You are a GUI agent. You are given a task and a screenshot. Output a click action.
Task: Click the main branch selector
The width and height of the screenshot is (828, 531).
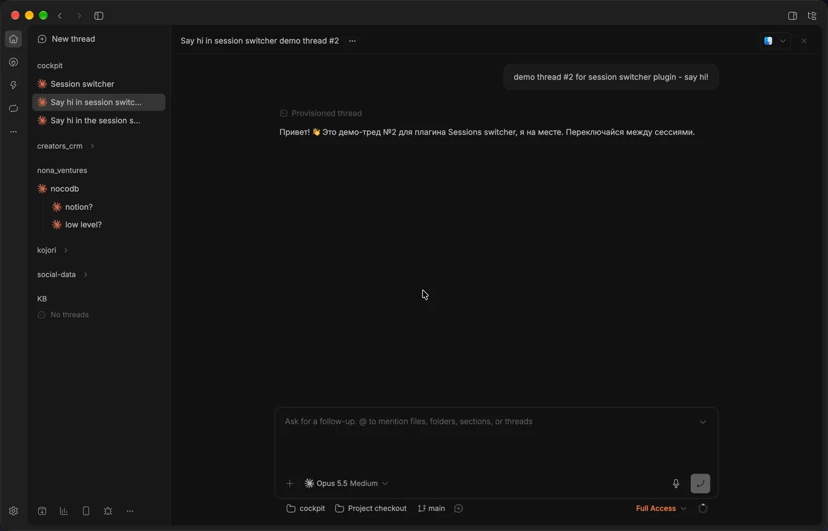pos(431,508)
